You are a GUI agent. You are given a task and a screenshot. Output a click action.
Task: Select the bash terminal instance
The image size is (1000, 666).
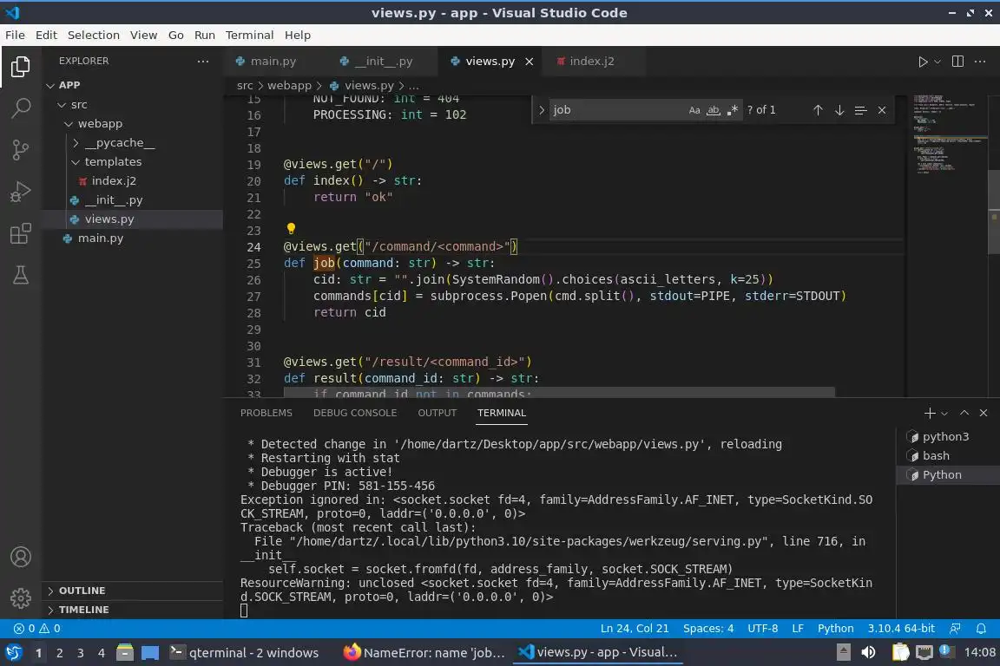(x=948, y=455)
